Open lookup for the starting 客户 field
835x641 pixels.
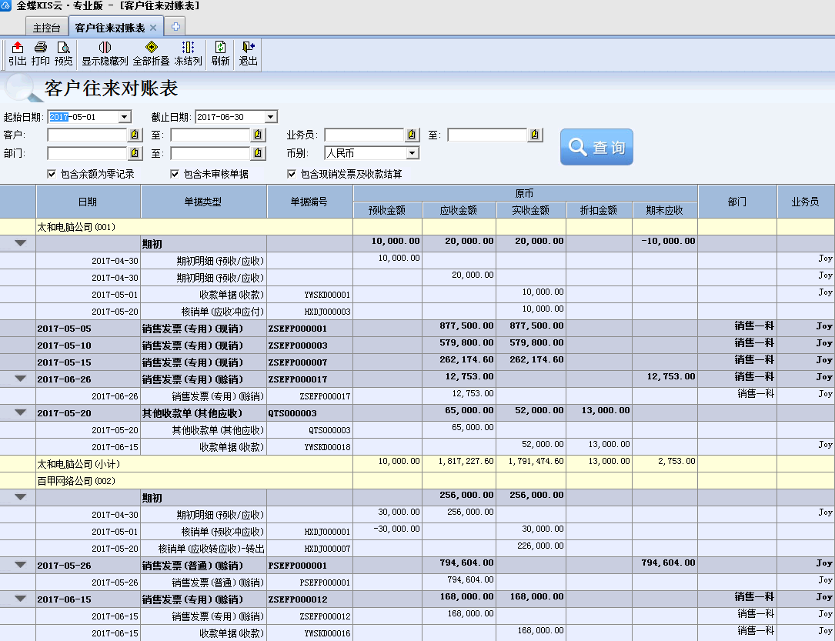(135, 135)
